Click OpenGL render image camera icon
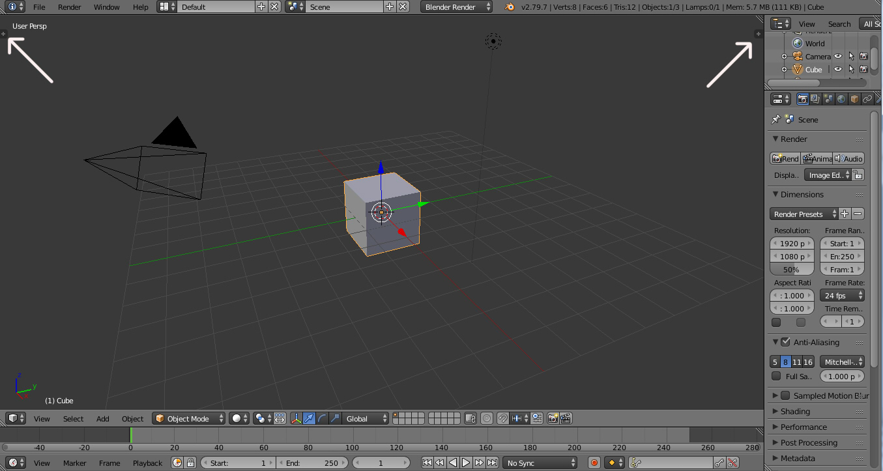The height and width of the screenshot is (471, 883). point(553,418)
